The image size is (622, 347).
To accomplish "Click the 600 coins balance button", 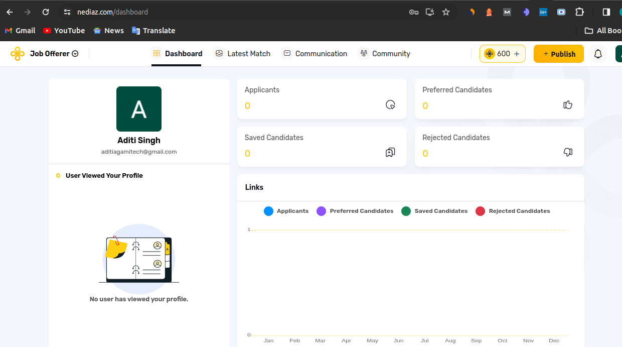I will pos(502,54).
